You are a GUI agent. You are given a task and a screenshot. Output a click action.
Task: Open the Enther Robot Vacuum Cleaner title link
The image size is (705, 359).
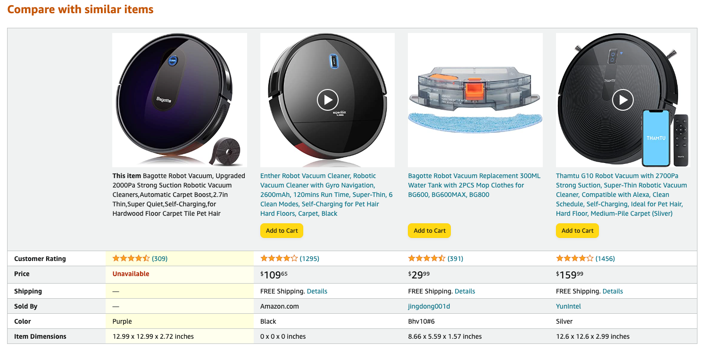(x=327, y=195)
